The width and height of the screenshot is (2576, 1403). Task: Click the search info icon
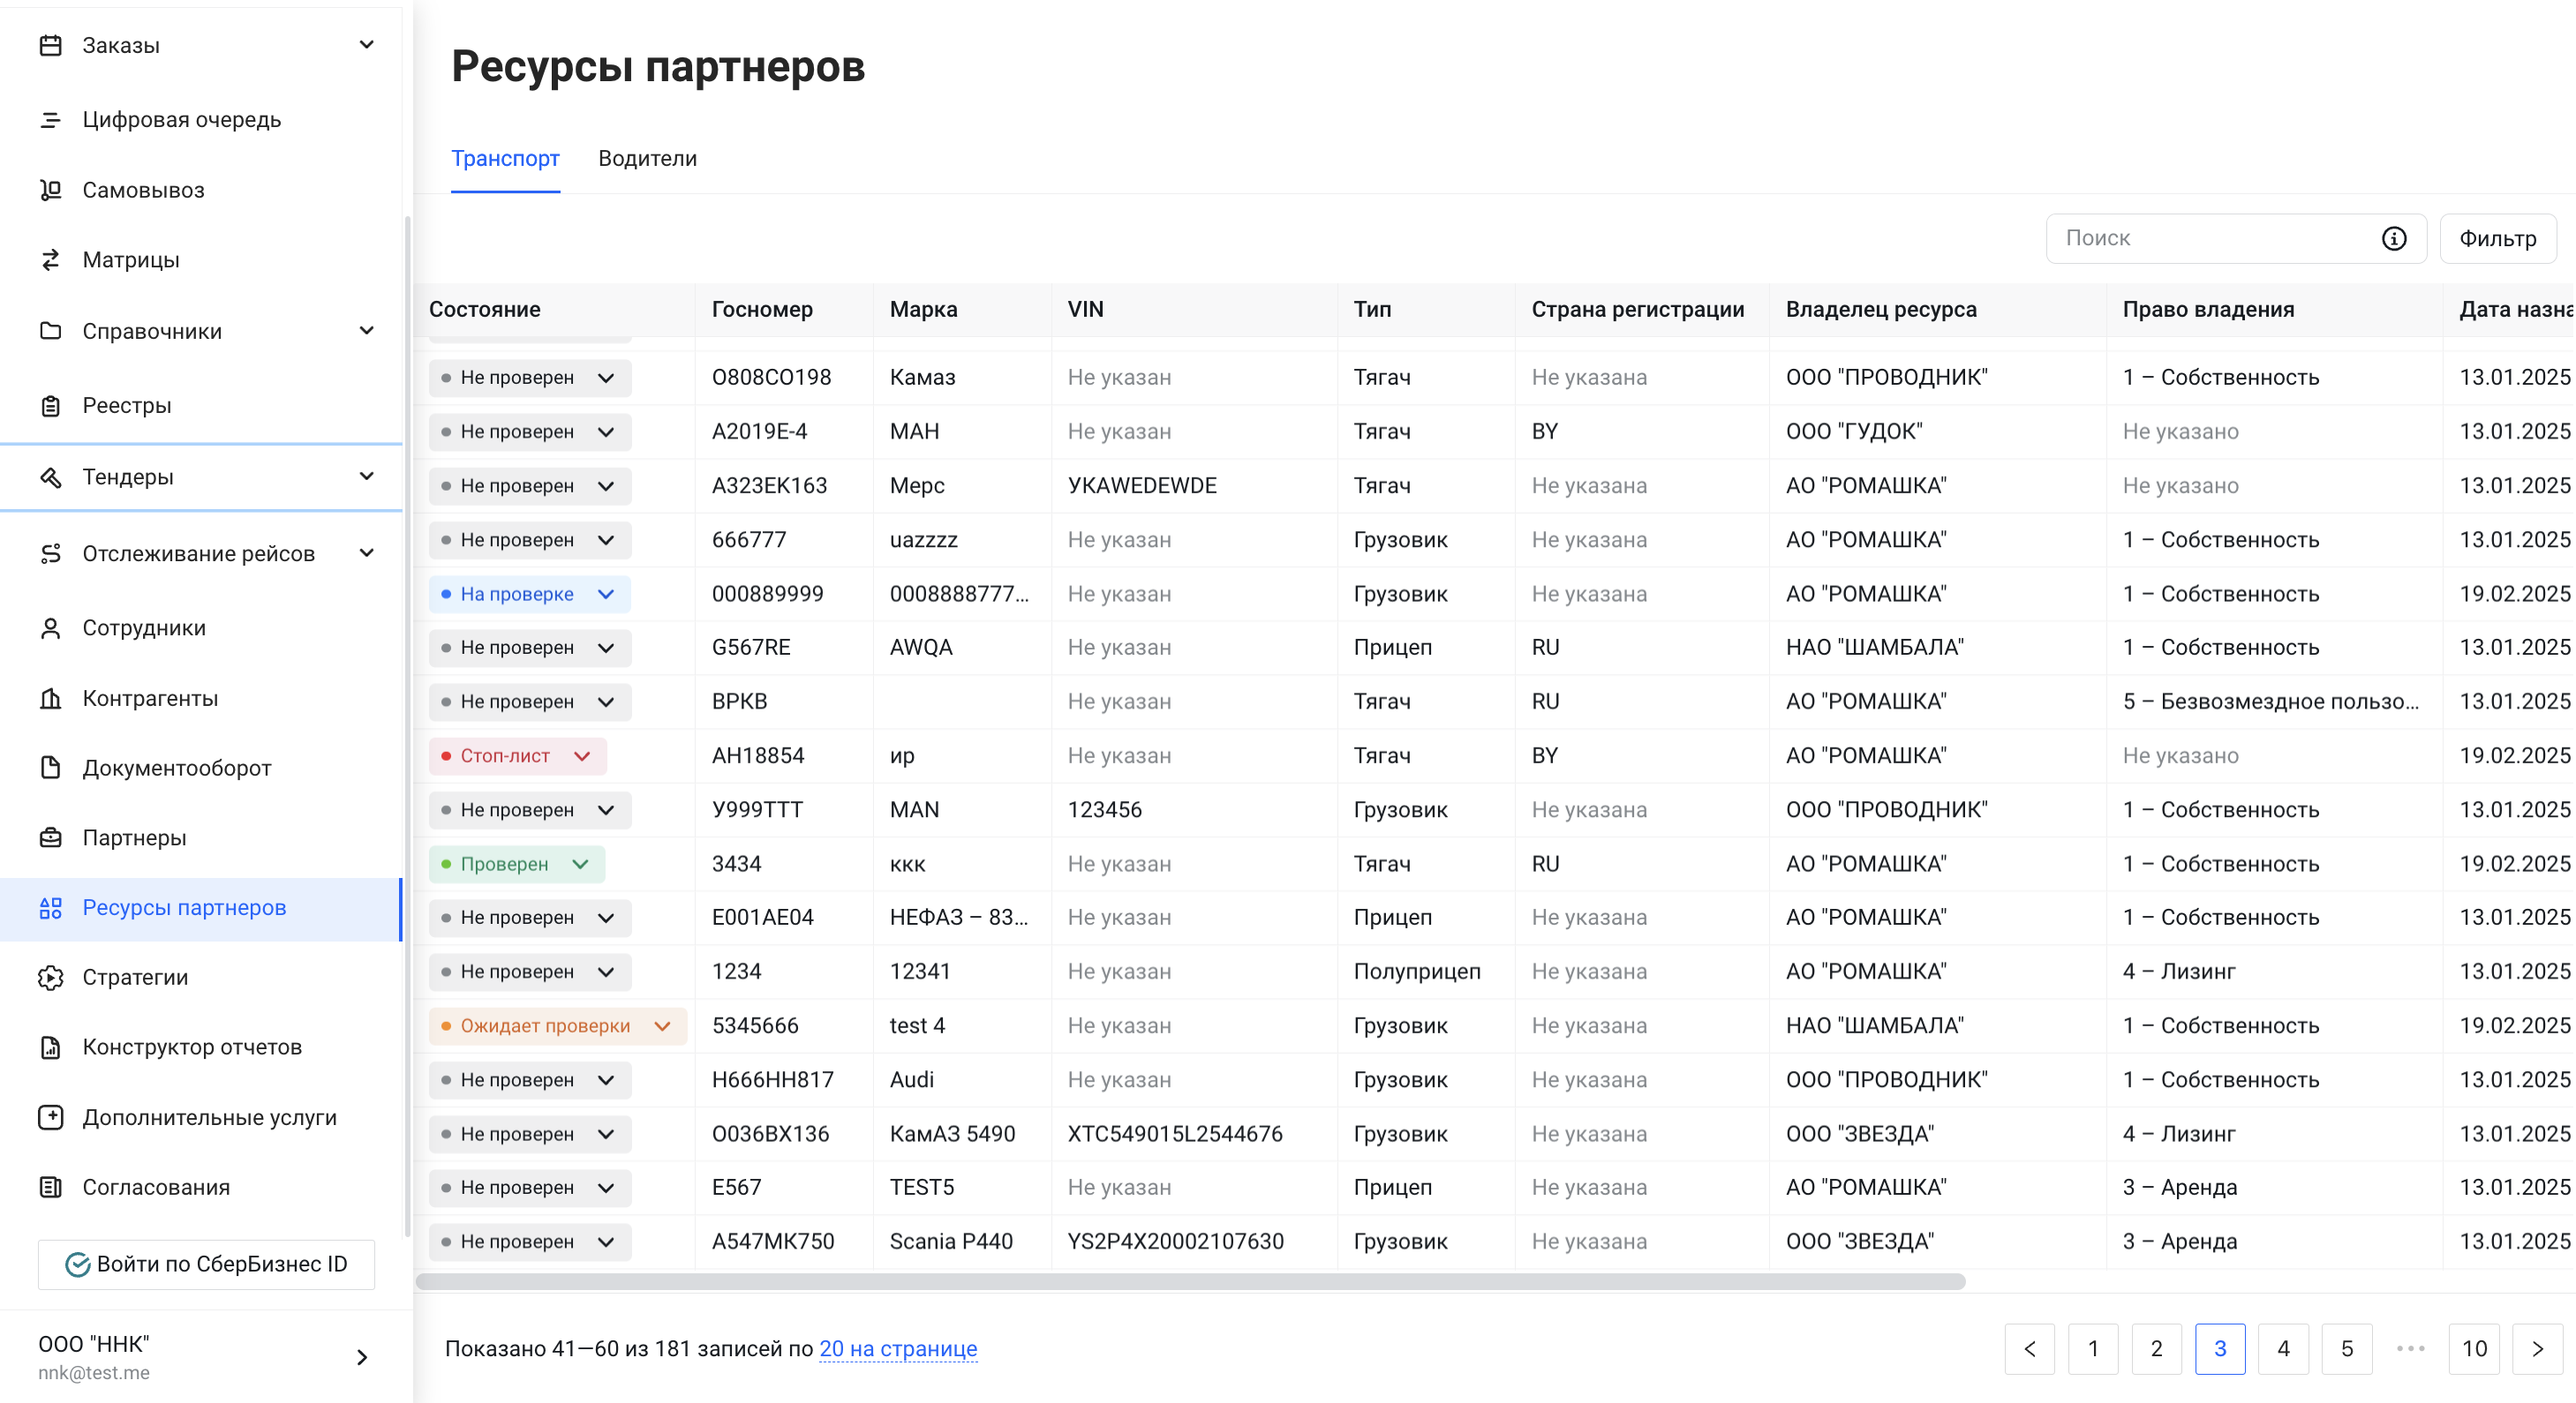tap(2393, 239)
